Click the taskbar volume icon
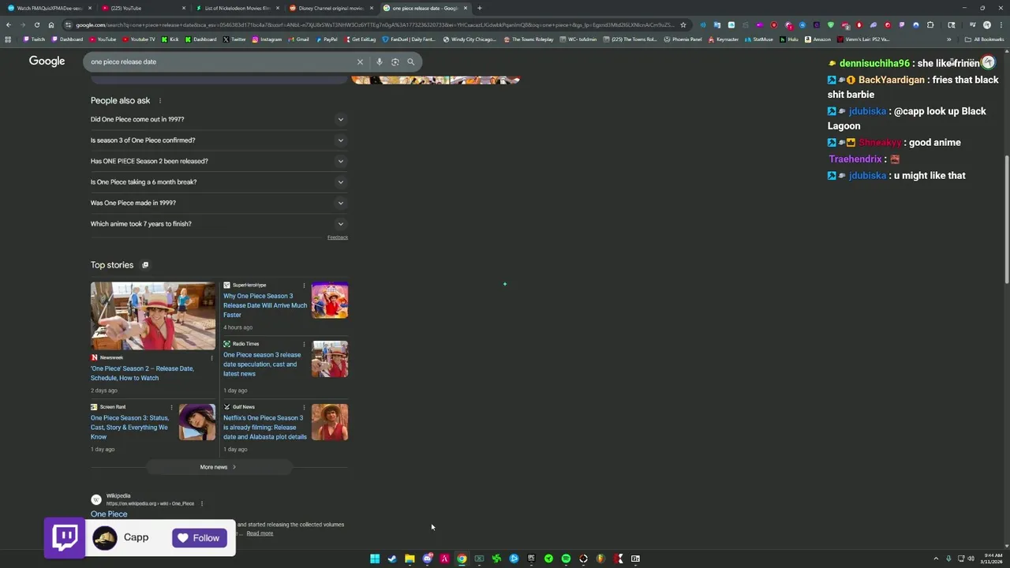Image resolution: width=1010 pixels, height=568 pixels. pos(971,559)
